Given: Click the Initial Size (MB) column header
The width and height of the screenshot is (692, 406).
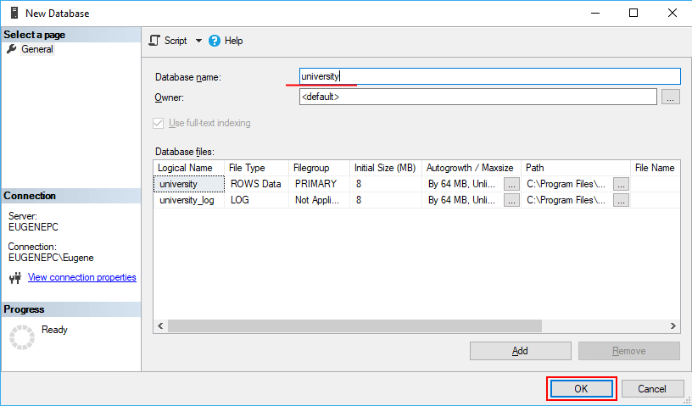Looking at the screenshot, I should (386, 168).
